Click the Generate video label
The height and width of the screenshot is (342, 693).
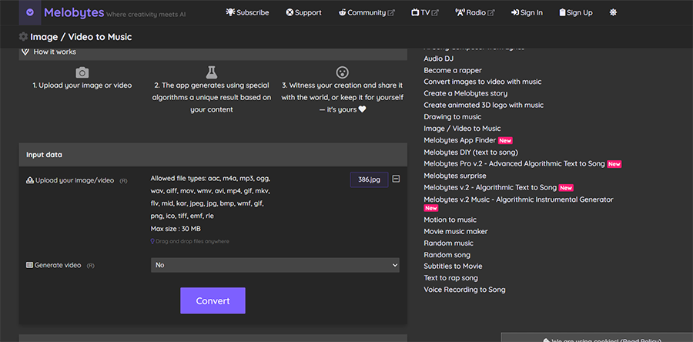click(x=58, y=265)
